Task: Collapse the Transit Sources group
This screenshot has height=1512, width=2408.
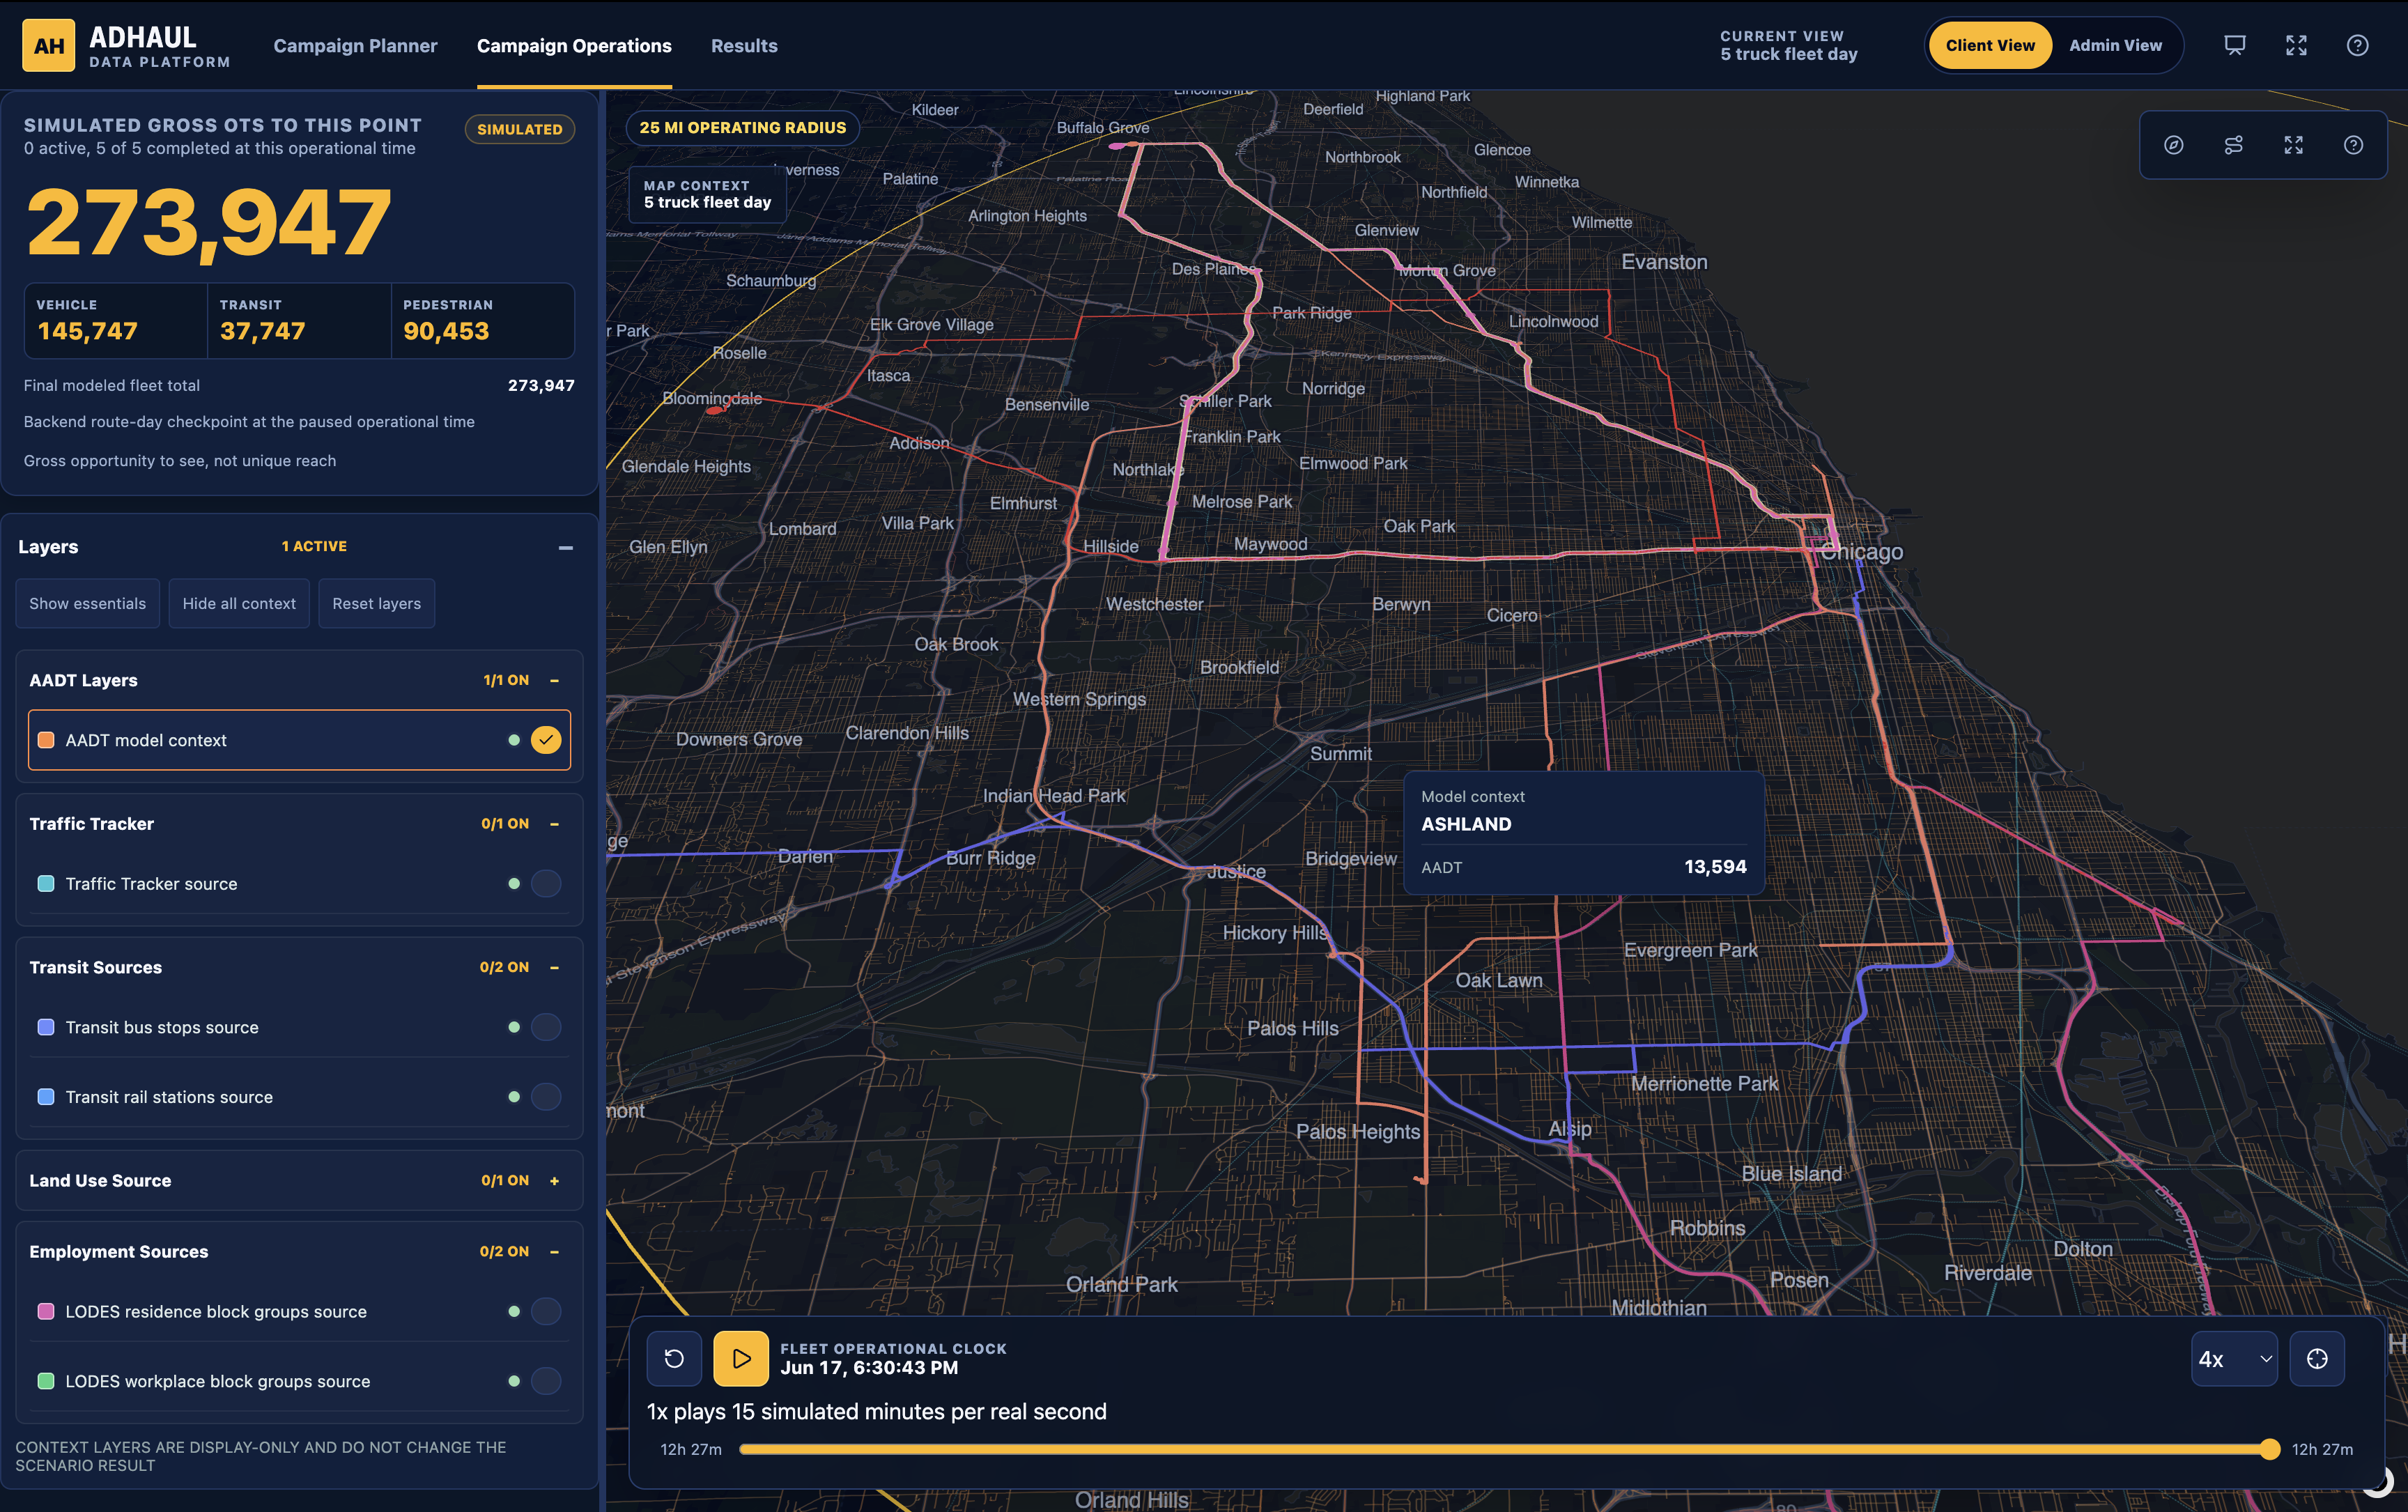Action: click(x=554, y=967)
